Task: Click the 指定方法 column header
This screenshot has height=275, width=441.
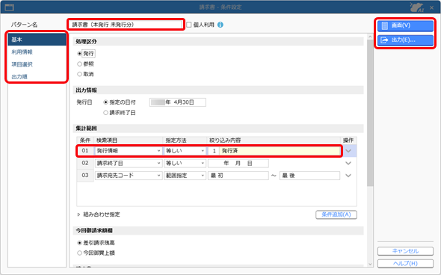Action: 185,140
